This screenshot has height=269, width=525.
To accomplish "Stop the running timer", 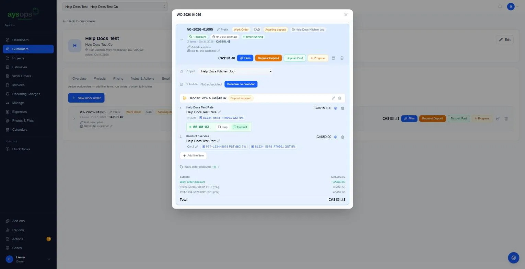I will 223,127.
